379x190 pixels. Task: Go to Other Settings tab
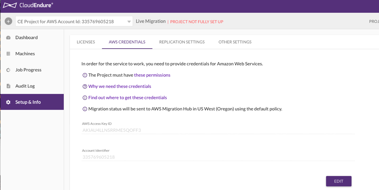pyautogui.click(x=235, y=42)
